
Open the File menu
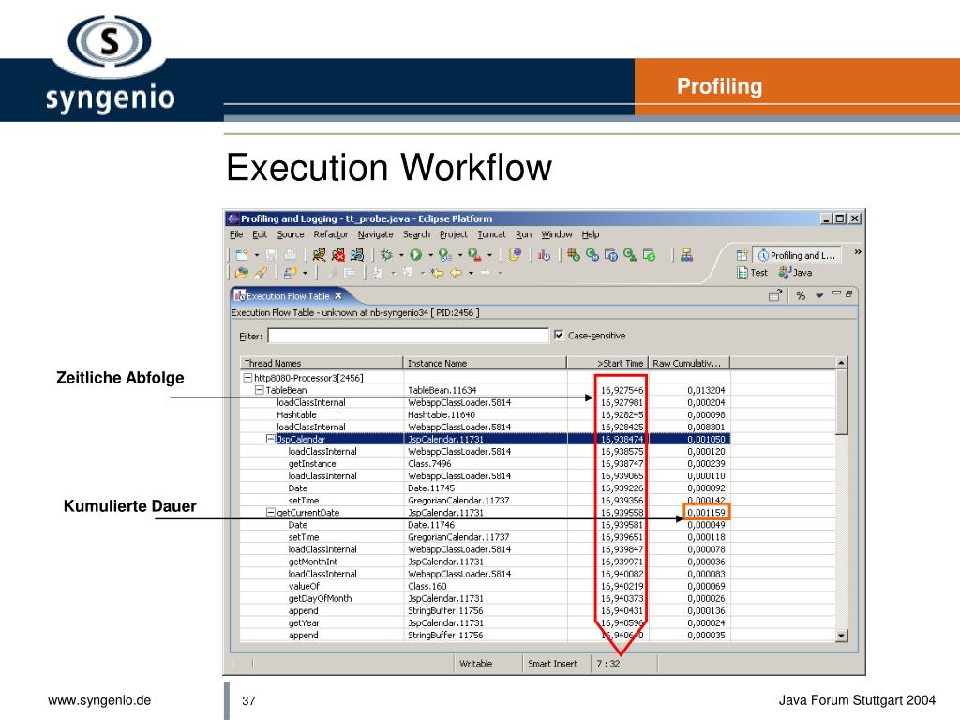point(236,234)
